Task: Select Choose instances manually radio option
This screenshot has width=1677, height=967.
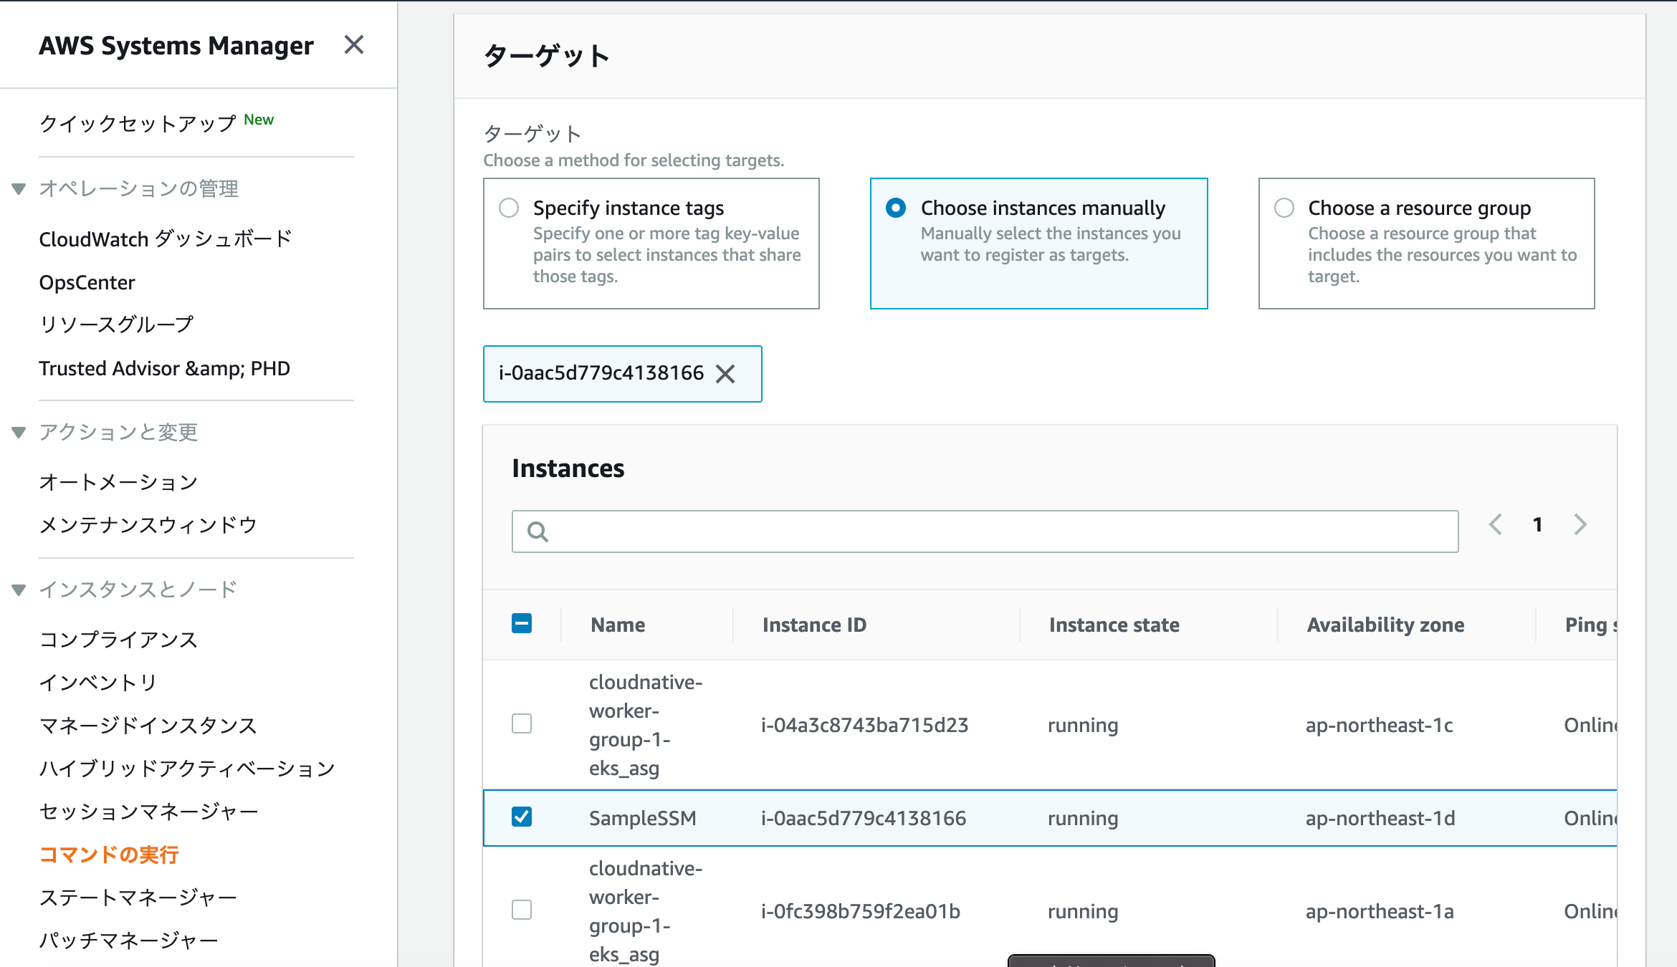Action: [x=896, y=208]
